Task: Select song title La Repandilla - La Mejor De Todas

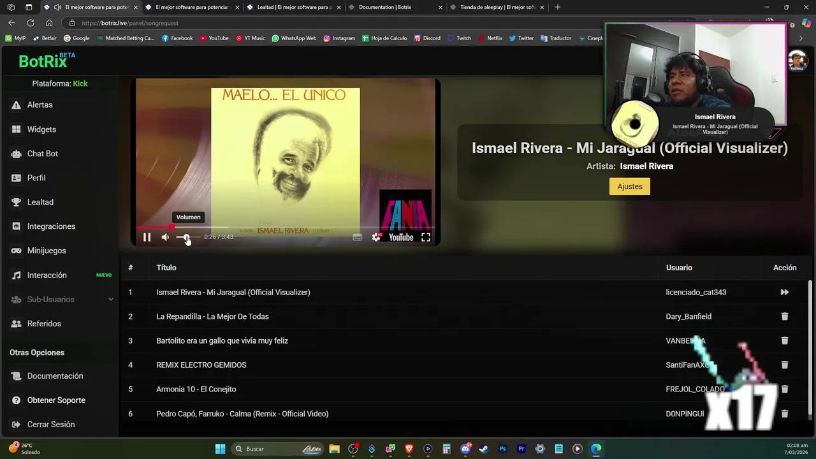Action: coord(212,316)
